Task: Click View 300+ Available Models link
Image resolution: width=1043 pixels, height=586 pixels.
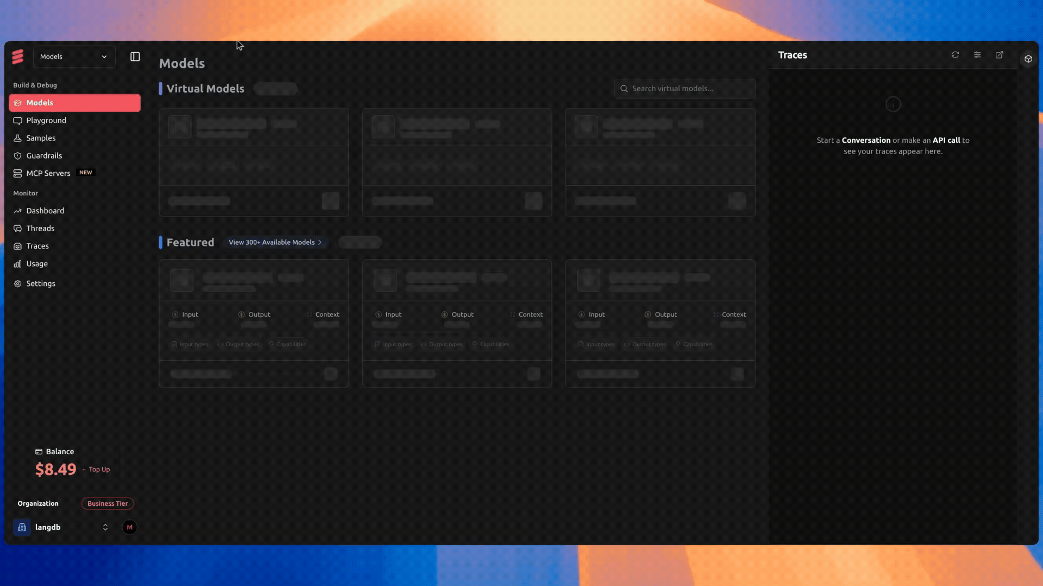Action: tap(275, 243)
